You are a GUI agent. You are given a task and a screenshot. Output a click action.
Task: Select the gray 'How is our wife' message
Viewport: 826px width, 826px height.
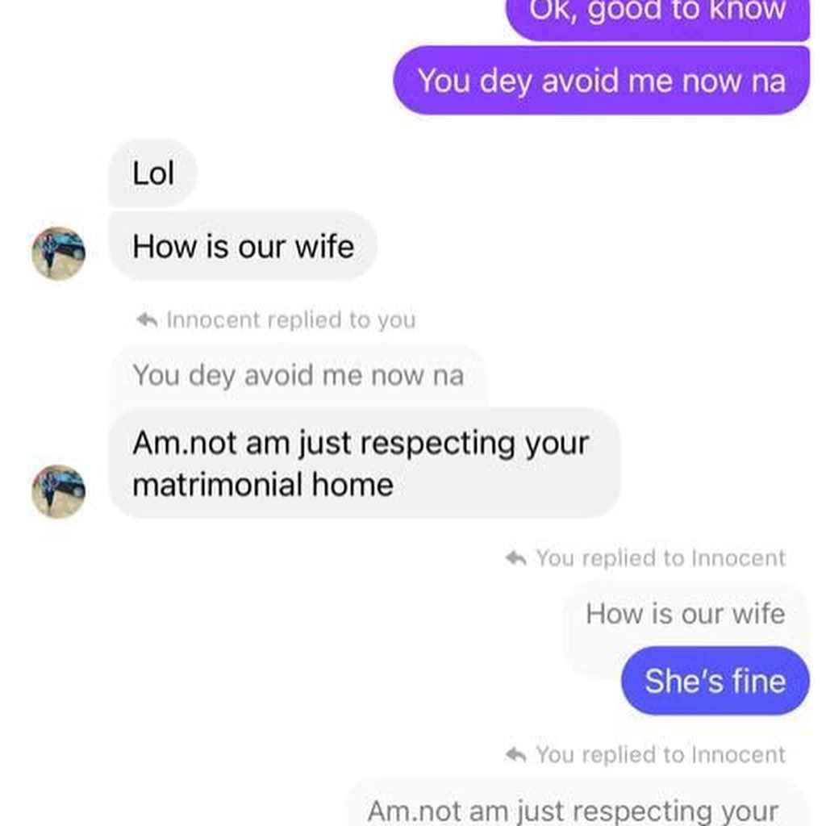pyautogui.click(x=243, y=246)
